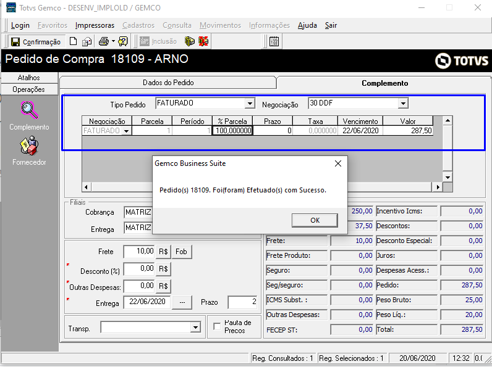The width and height of the screenshot is (492, 367).
Task: Click the Frete 10,00 input field
Action: 139,252
